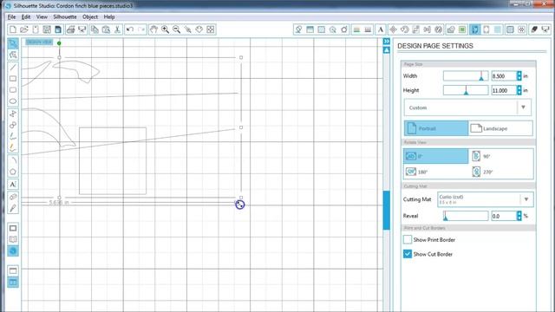This screenshot has height=312, width=555.
Task: Select the Rounded Rectangle tool
Action: click(x=13, y=90)
